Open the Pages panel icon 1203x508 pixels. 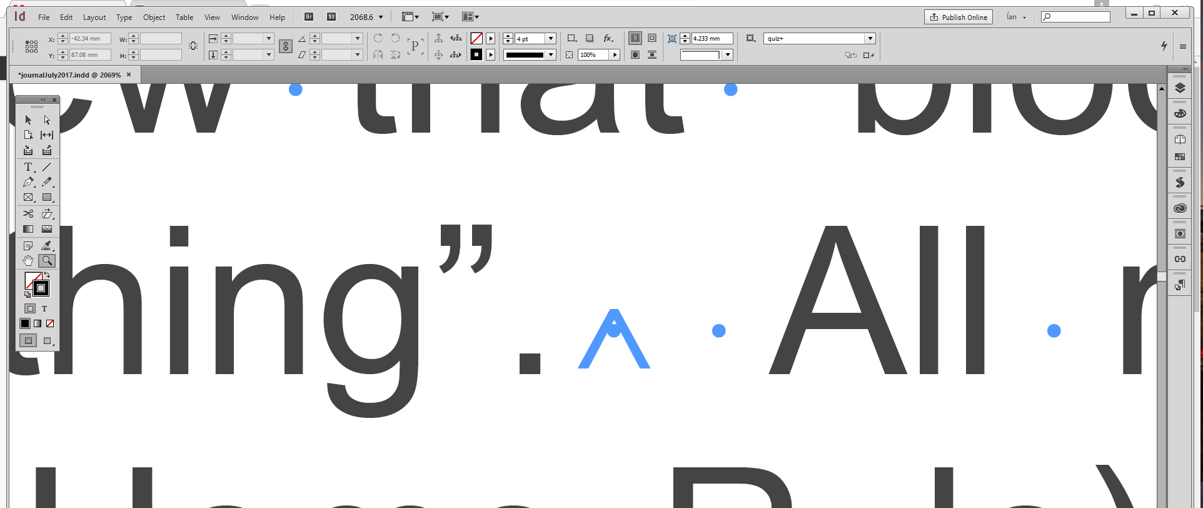click(1180, 140)
